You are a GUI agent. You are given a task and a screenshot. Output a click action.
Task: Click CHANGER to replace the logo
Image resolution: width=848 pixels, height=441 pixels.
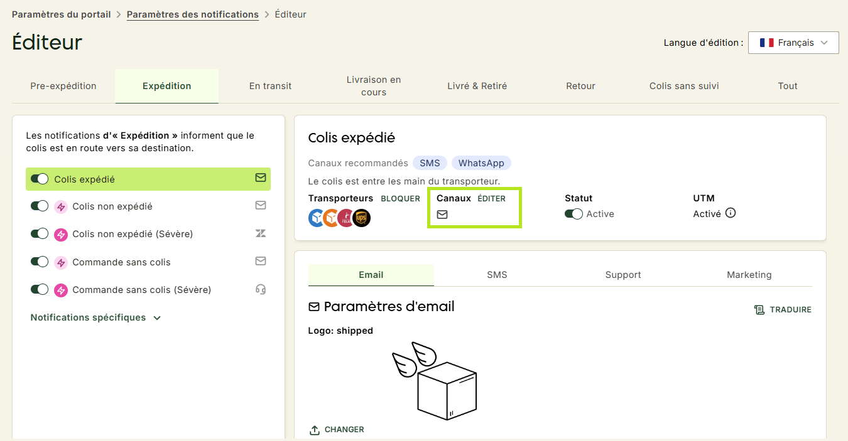[337, 430]
